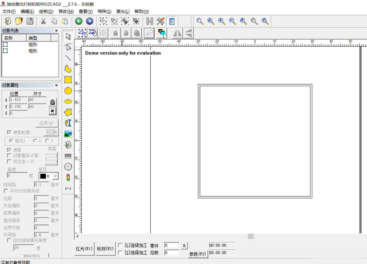Click the black pen color swatch
Image resolution: width=367 pixels, height=264 pixels.
[x=43, y=176]
